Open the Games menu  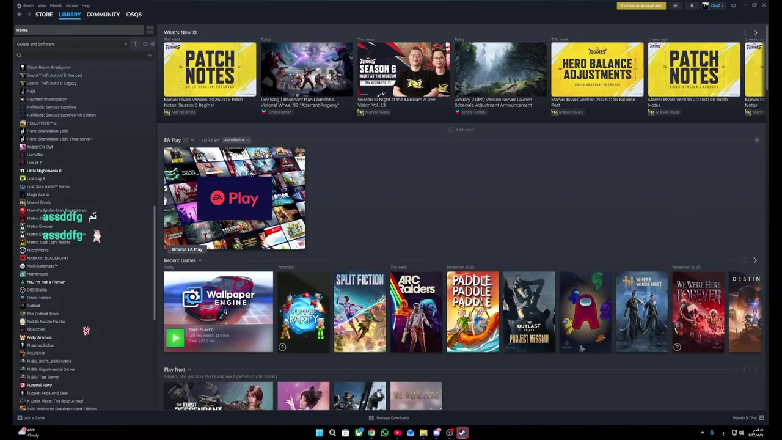71,5
